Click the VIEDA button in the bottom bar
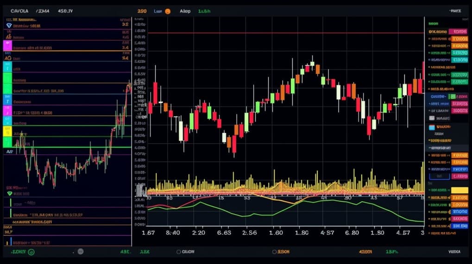The image size is (472, 264). tap(454, 252)
